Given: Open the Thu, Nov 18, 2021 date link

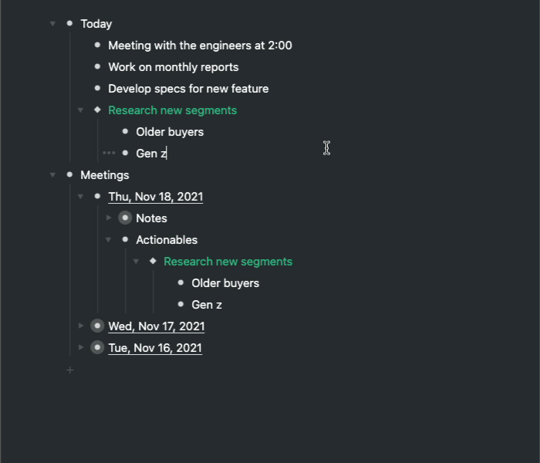Looking at the screenshot, I should tap(155, 197).
